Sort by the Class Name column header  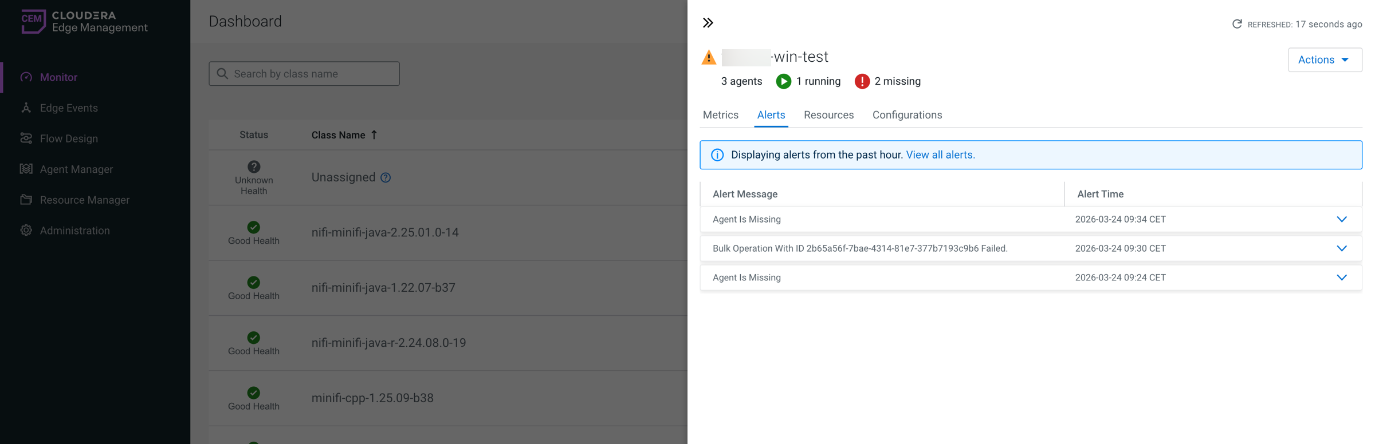(x=339, y=135)
